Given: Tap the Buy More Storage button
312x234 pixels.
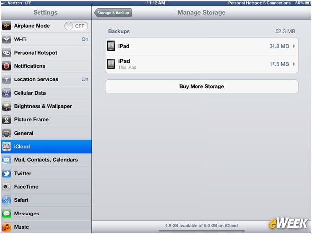Looking at the screenshot, I should click(x=202, y=86).
